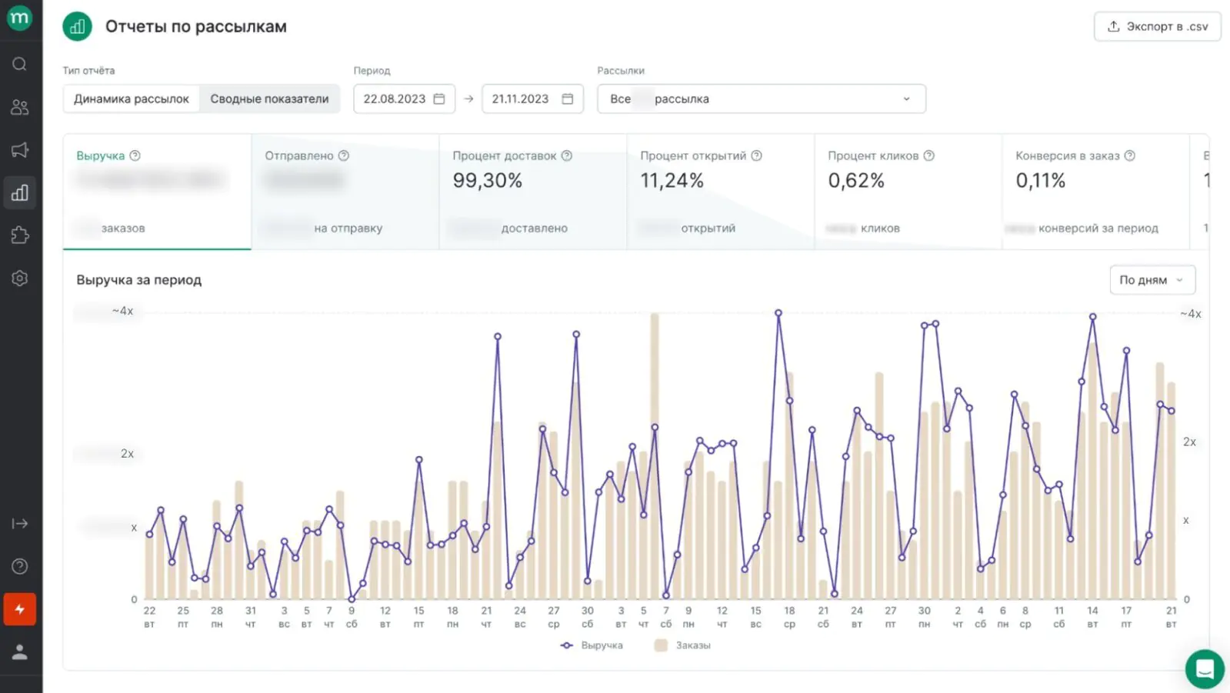Open the По дням grouping dropdown
This screenshot has width=1230, height=693.
(1152, 280)
